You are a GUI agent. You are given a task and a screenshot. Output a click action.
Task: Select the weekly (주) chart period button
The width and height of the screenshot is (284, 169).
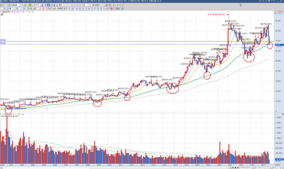[x=46, y=6]
